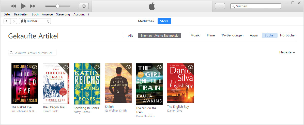Click the Apple logo in the display

point(152,6)
